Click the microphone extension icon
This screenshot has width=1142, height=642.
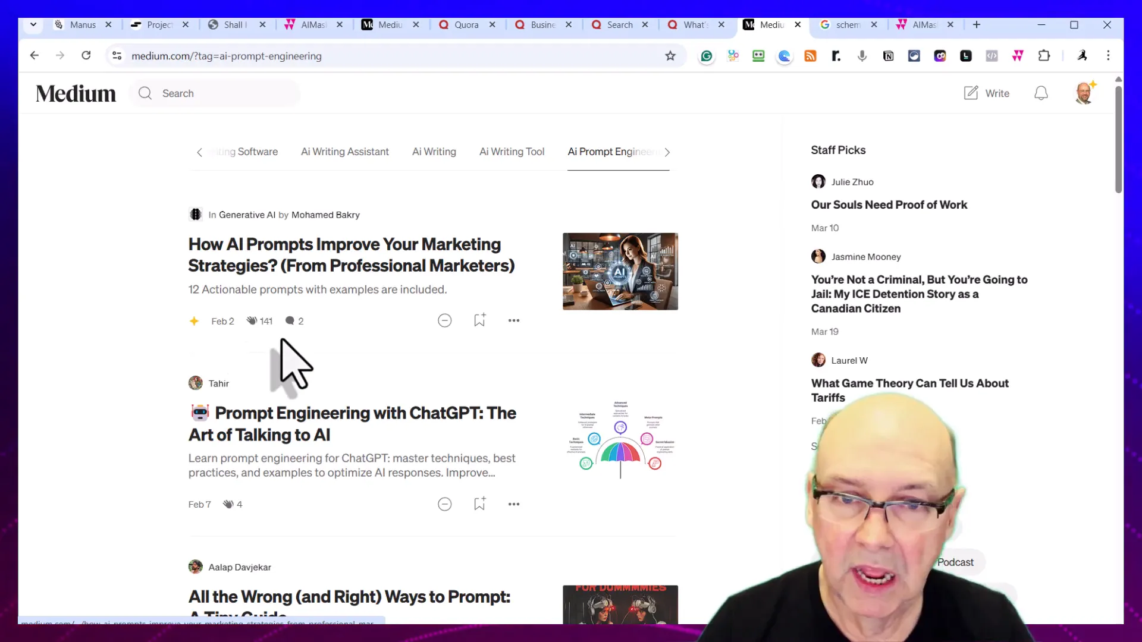(x=862, y=56)
